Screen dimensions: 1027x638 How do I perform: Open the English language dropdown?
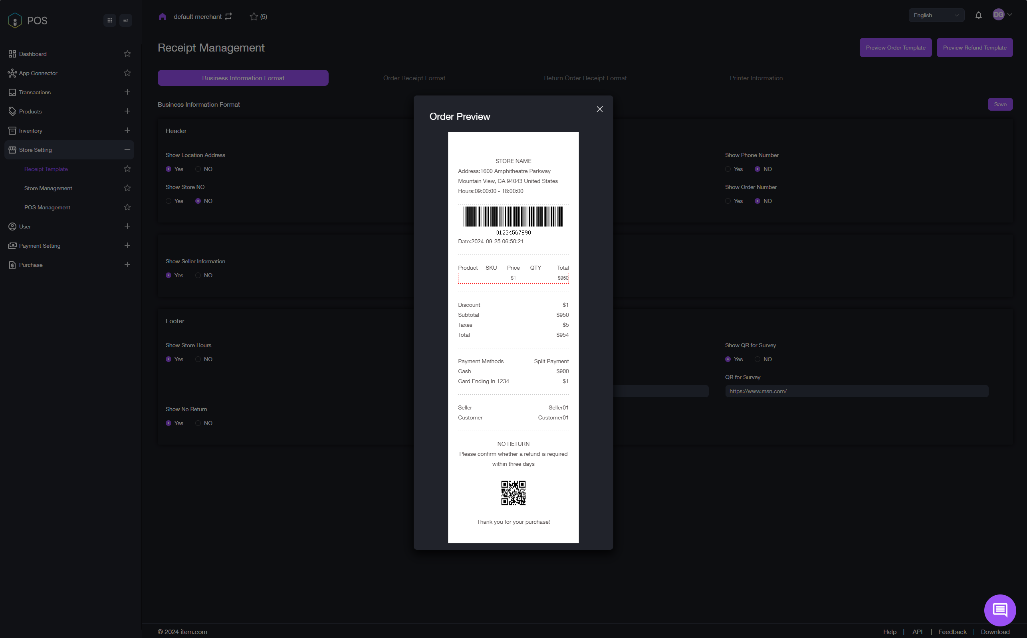pos(936,15)
